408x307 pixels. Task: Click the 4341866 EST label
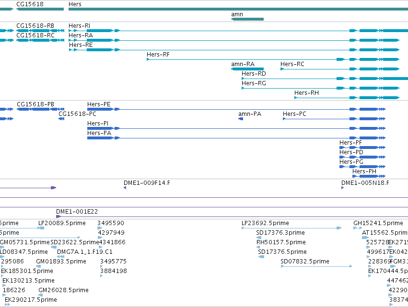click(x=112, y=242)
